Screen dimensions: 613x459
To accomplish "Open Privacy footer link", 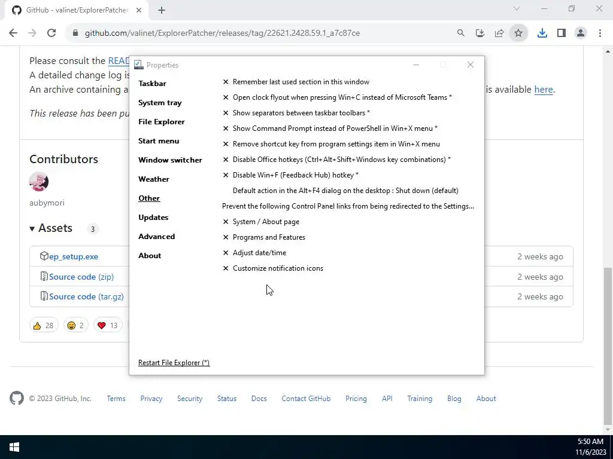I will [x=151, y=399].
